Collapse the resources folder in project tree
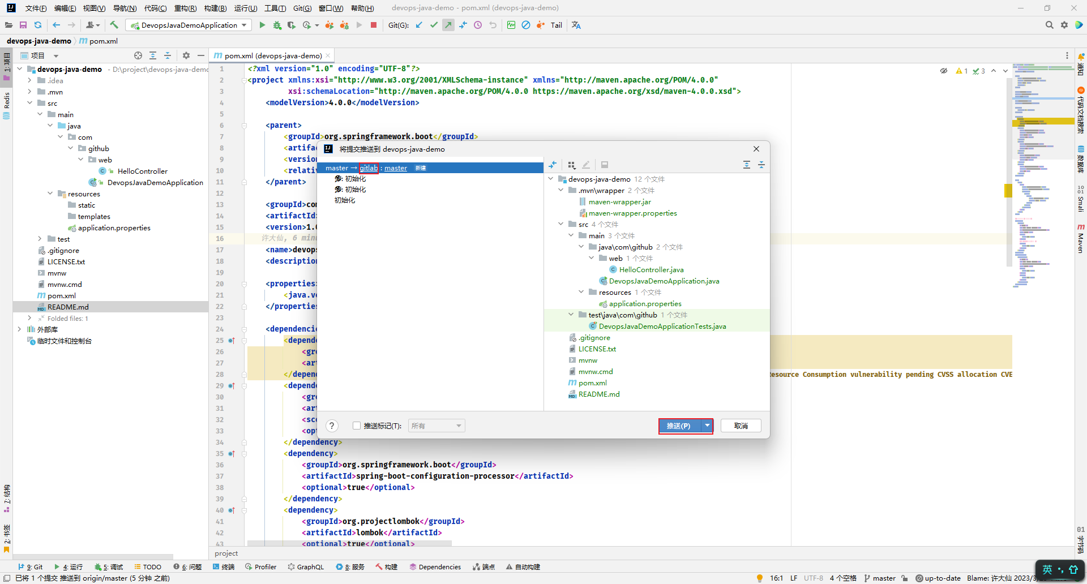The height and width of the screenshot is (584, 1087). coord(50,194)
